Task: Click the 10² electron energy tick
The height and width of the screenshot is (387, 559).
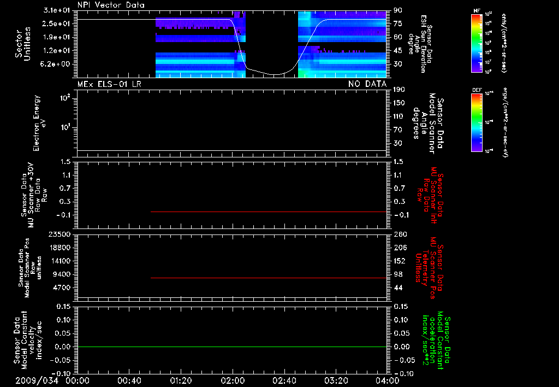Action: click(66, 98)
